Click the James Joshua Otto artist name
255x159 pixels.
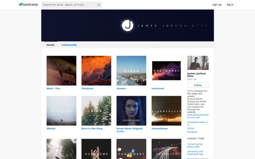point(196,75)
